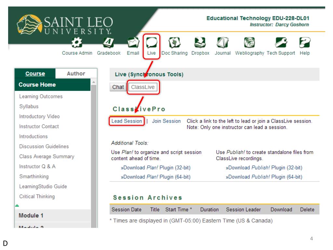Switch to the Author tab
This screenshot has width=333, height=250.
click(x=76, y=74)
